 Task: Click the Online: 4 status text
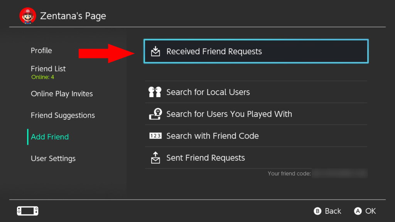(42, 77)
